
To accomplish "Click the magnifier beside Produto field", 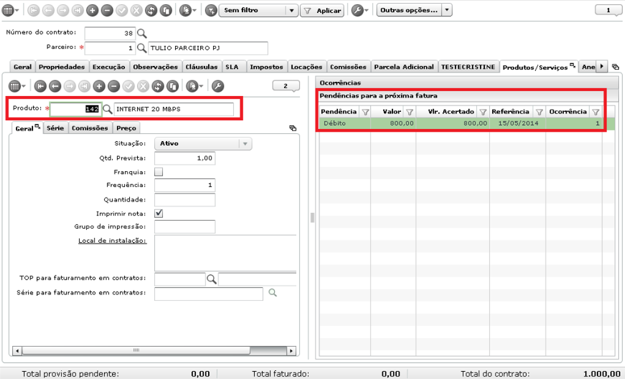I will click(108, 109).
